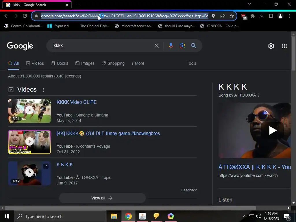Image resolution: width=296 pixels, height=222 pixels.
Task: Expand preview on the 4:12 video thumbnail
Action: 46,166
